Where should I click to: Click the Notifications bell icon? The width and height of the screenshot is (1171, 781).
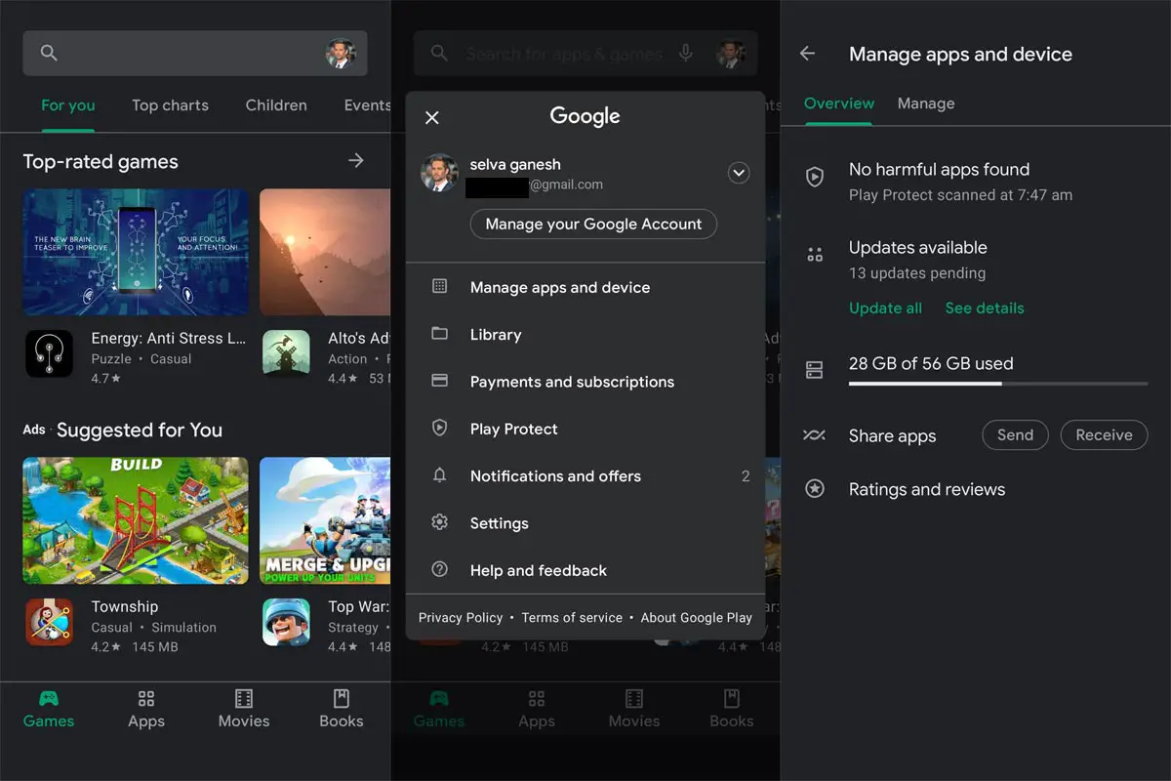tap(439, 474)
